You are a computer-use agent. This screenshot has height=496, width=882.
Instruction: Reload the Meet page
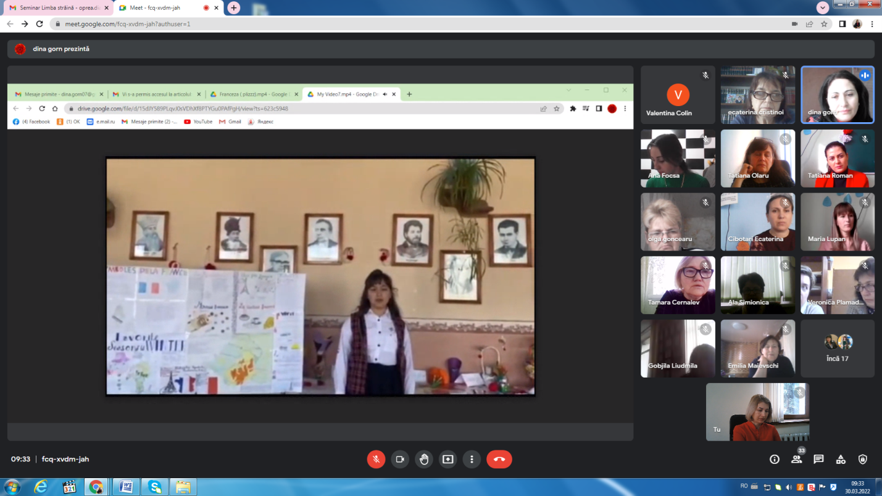point(40,24)
